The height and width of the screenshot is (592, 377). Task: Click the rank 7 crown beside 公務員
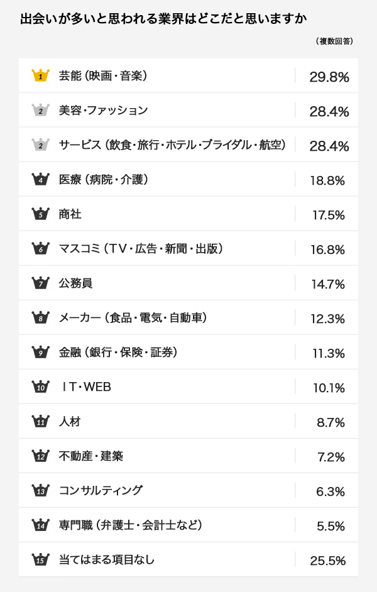pyautogui.click(x=40, y=283)
